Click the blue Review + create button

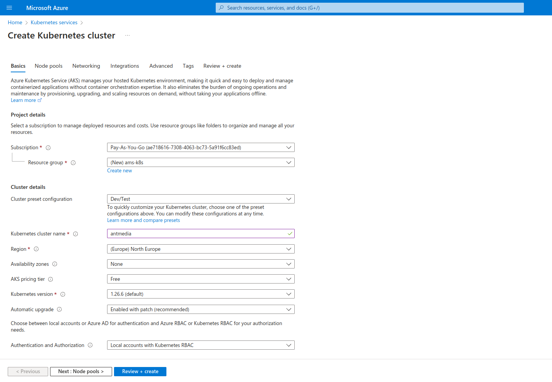click(x=140, y=372)
